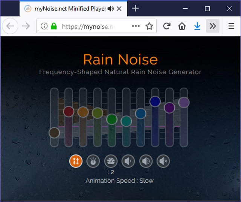The image size is (241, 202).
Task: Close the browser window
Action: click(229, 9)
